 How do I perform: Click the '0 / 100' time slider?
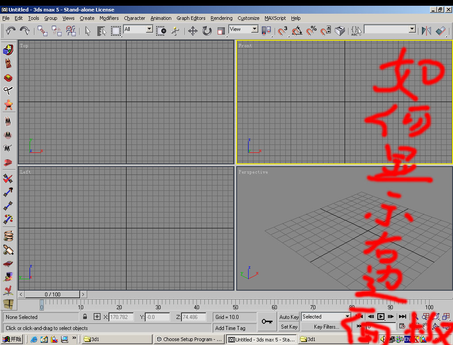point(52,294)
